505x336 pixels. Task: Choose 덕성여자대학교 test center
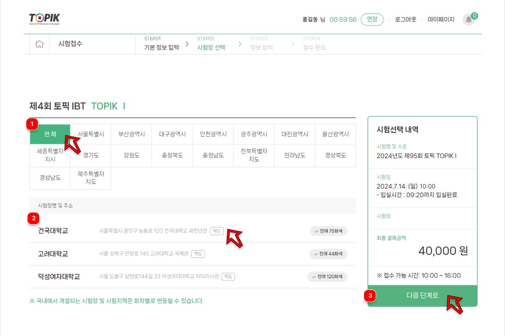coord(59,277)
